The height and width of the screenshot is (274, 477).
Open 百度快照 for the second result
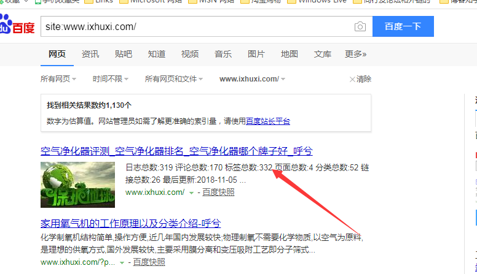(x=149, y=262)
